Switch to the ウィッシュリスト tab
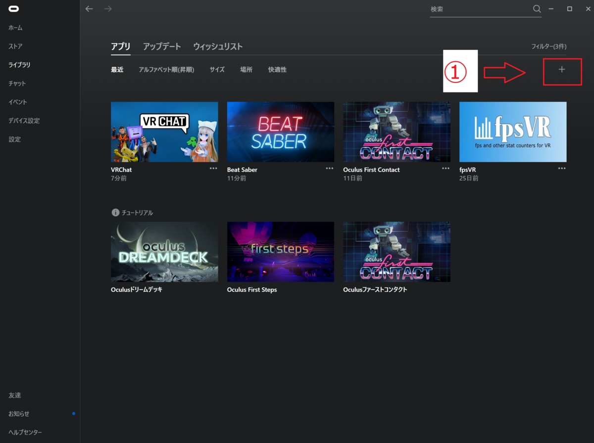 pos(218,46)
